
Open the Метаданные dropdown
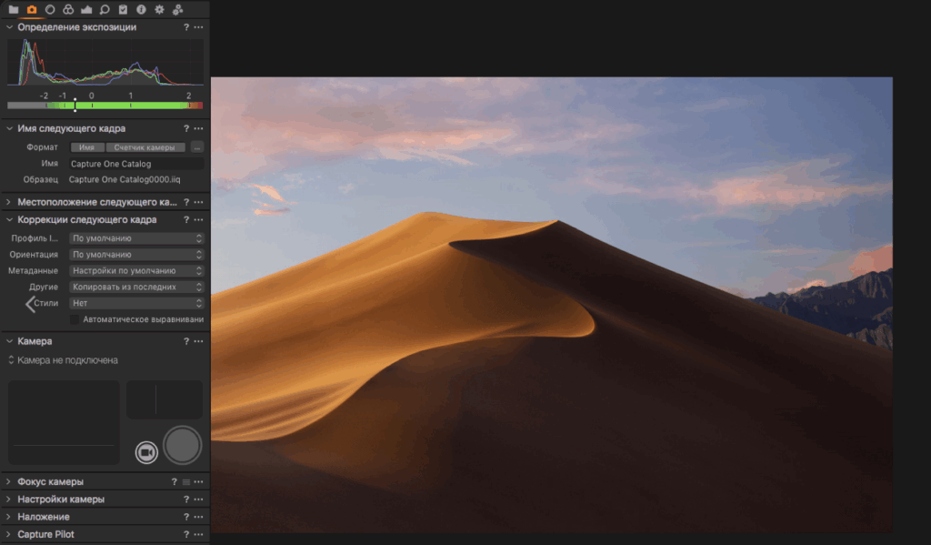point(136,270)
